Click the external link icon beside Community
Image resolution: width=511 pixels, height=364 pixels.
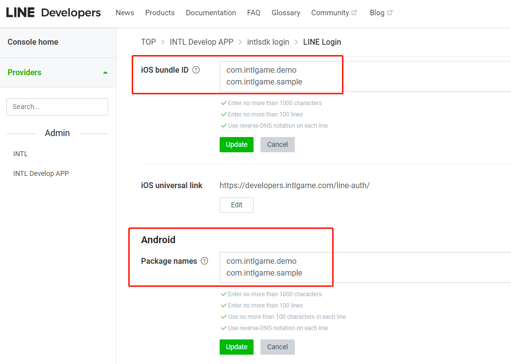pyautogui.click(x=354, y=12)
